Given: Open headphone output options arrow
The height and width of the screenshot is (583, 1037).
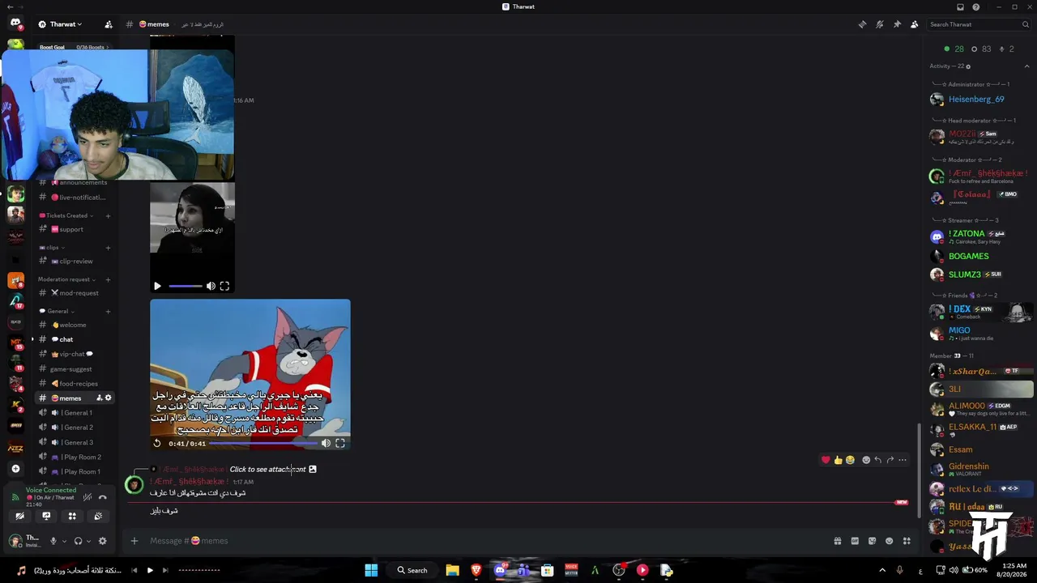Looking at the screenshot, I should (88, 541).
